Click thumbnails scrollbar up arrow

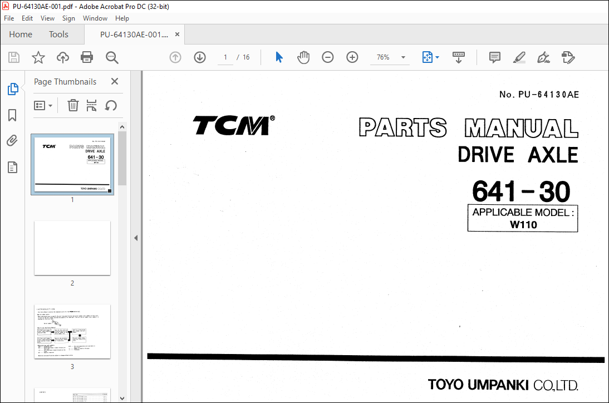coord(122,127)
